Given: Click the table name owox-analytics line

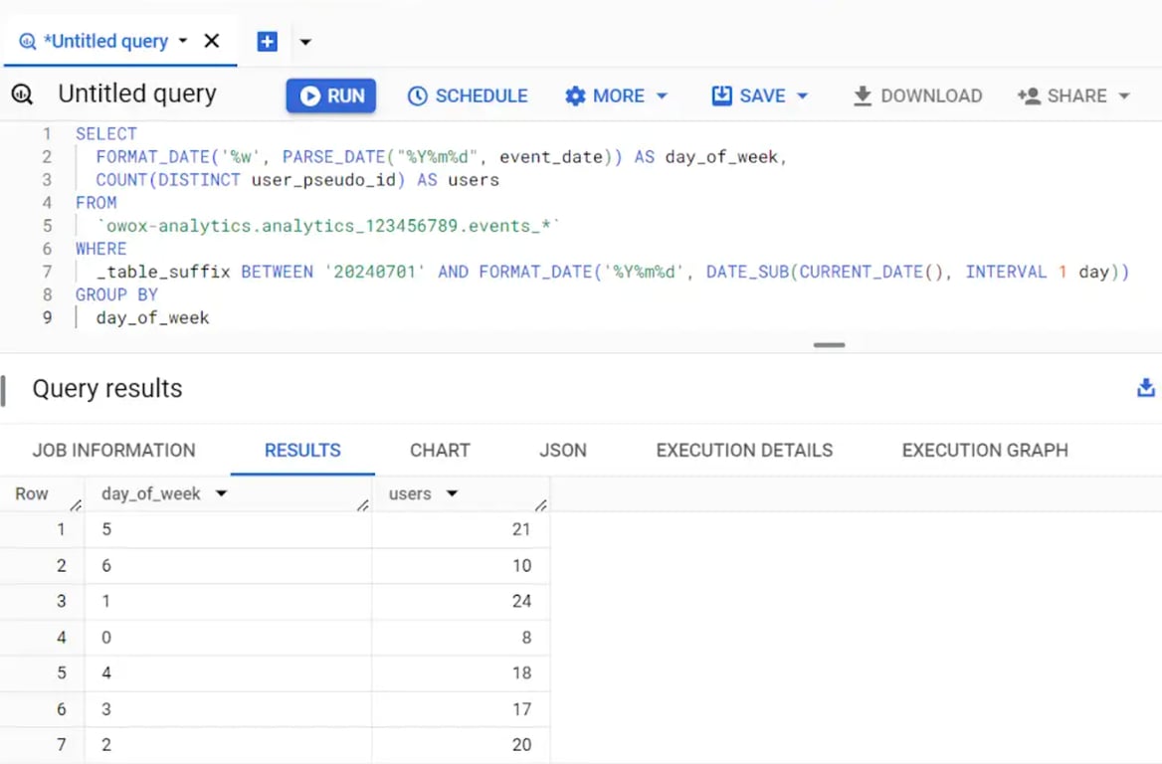Looking at the screenshot, I should (x=328, y=226).
